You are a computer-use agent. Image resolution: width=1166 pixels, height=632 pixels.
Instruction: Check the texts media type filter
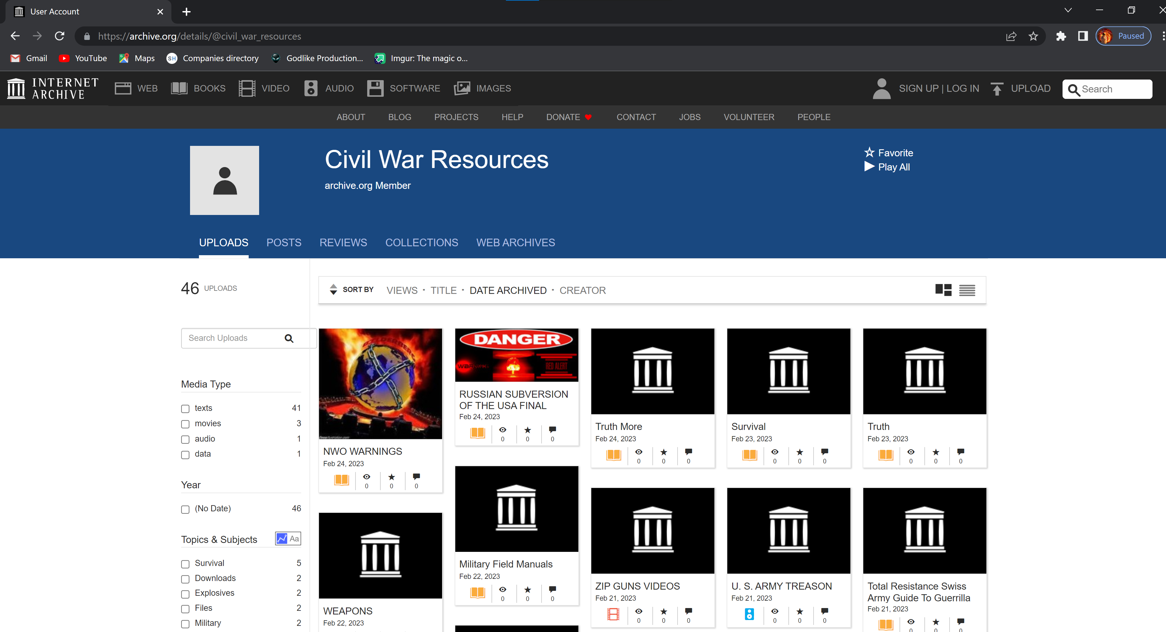pos(185,408)
